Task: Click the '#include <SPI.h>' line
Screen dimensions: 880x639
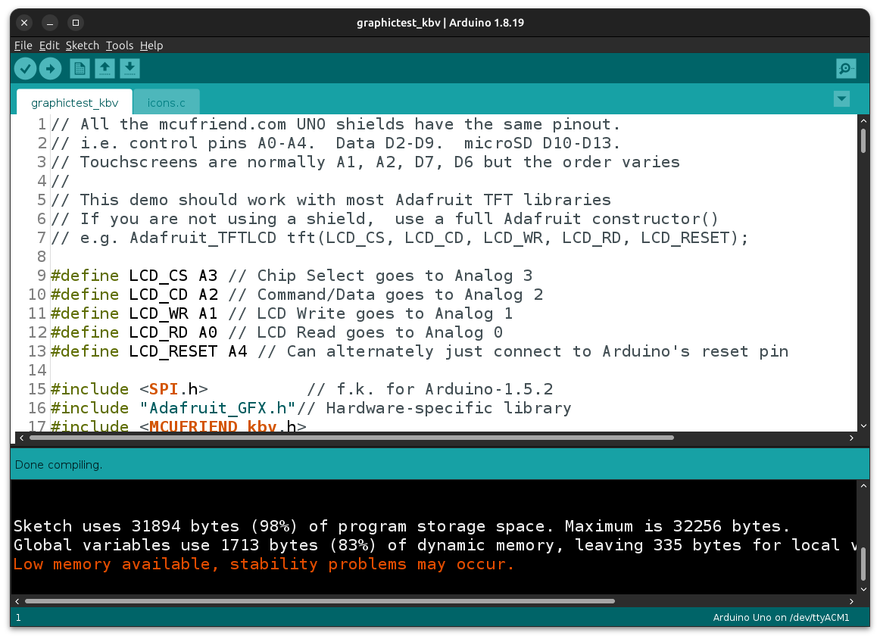Action: pyautogui.click(x=301, y=389)
